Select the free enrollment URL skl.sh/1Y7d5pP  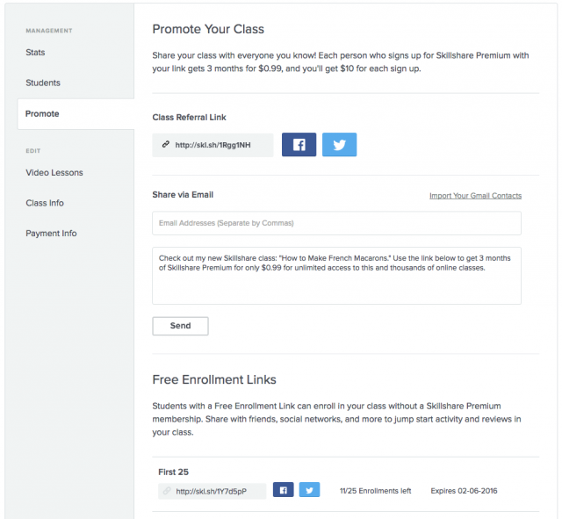tap(212, 491)
